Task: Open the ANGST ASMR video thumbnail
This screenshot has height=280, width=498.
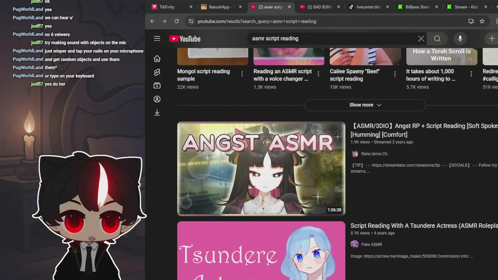Action: (261, 169)
